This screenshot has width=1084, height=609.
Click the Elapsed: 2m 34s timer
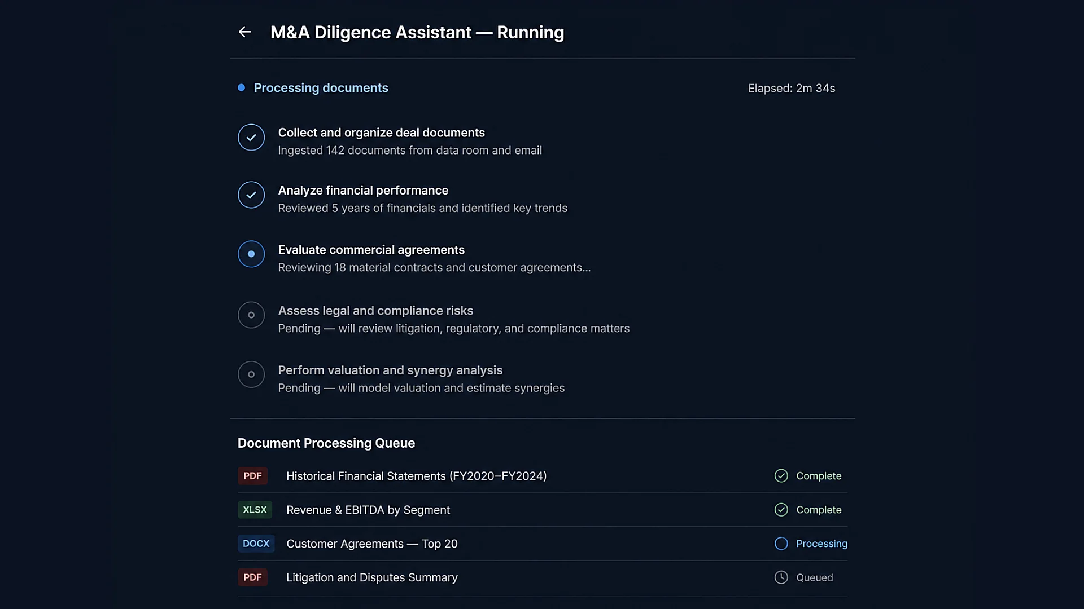tap(792, 89)
